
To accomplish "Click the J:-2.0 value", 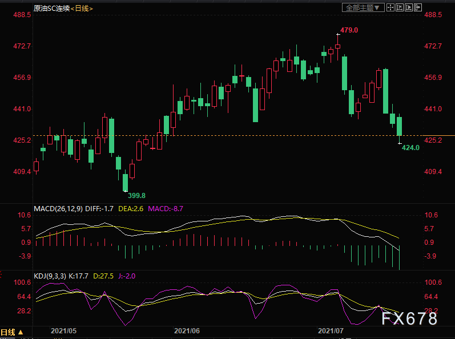I will pos(127,276).
